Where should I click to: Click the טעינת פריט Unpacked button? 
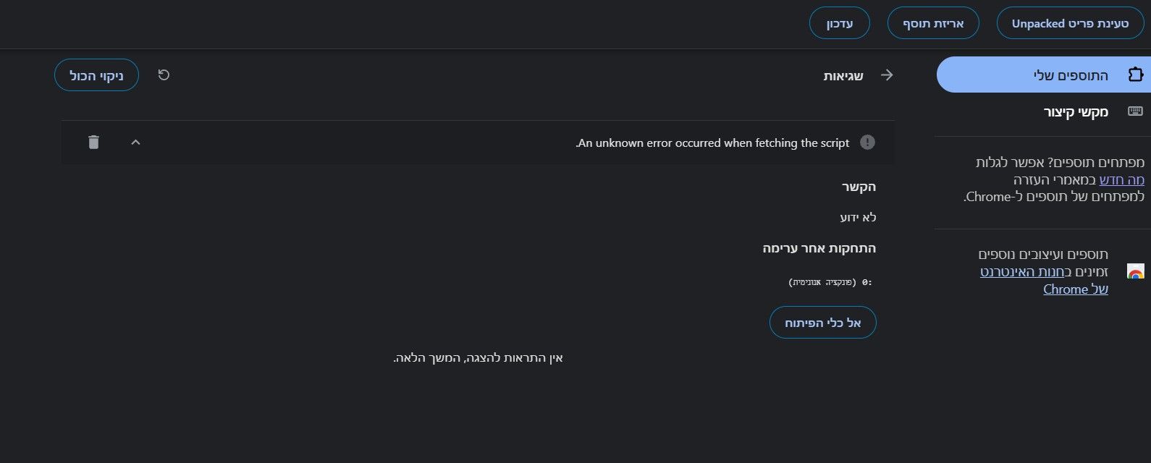[x=1070, y=23]
